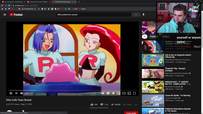Viewport: 203px width, 114px height.
Task: Open the Reddit bookmark icon
Action: (2, 9)
